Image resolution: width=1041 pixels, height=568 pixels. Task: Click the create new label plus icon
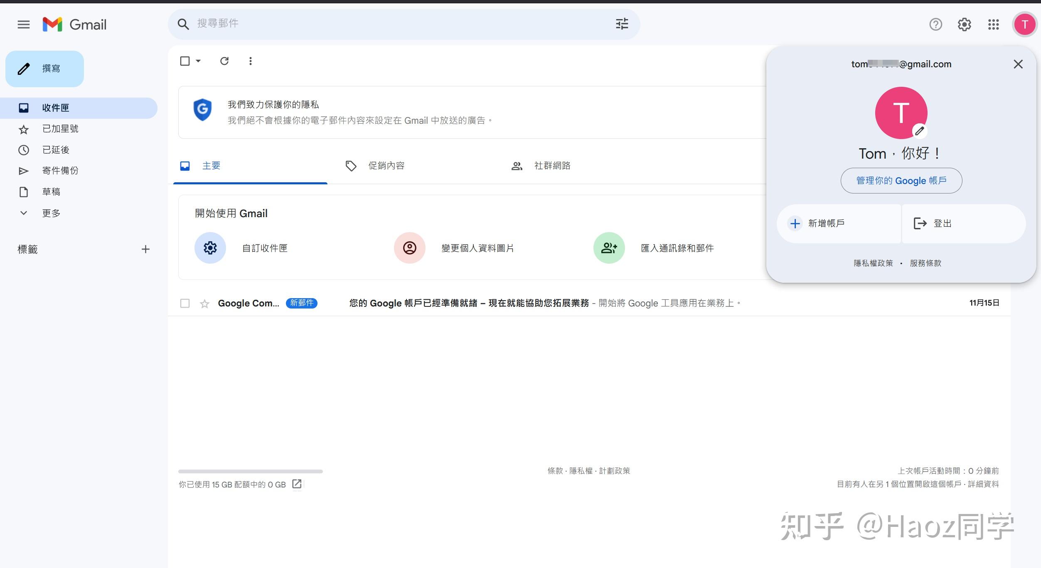tap(145, 249)
